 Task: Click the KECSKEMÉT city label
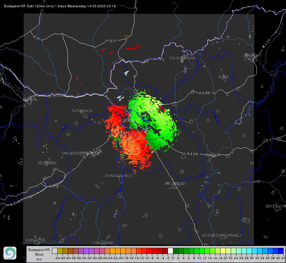tap(176, 184)
